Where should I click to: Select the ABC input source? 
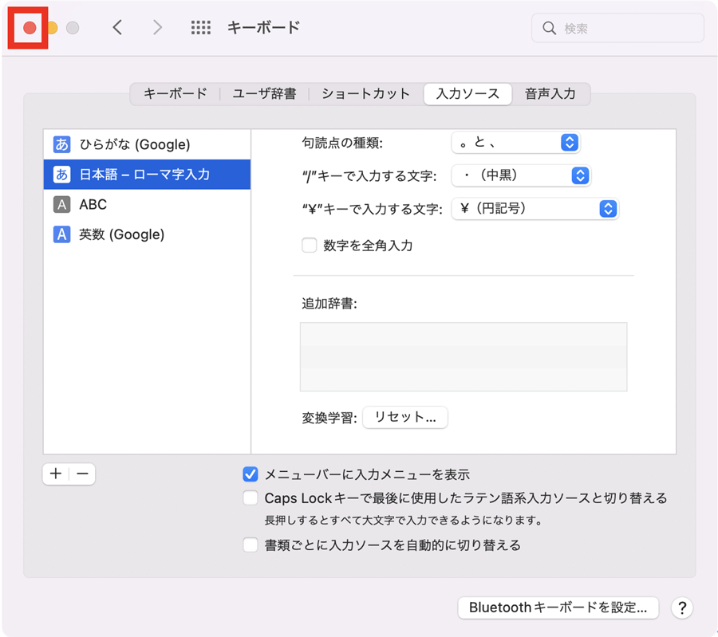pos(93,205)
